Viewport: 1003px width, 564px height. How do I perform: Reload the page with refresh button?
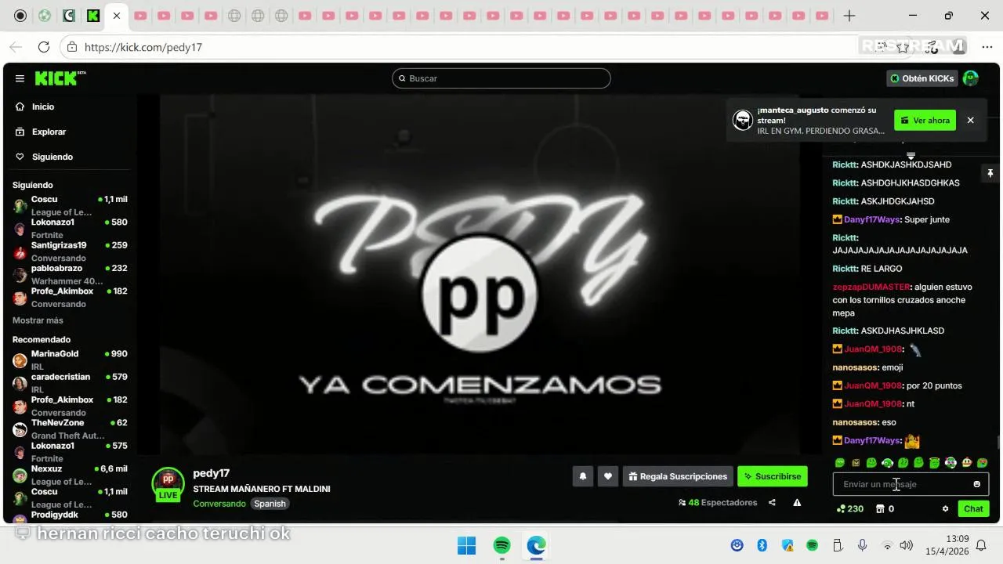pos(44,47)
